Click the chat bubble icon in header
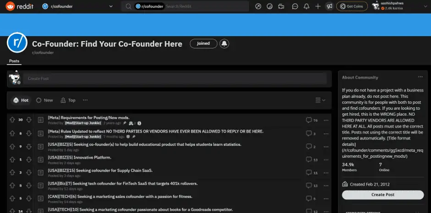Screen dimensions: 431x213 (x=295, y=6)
